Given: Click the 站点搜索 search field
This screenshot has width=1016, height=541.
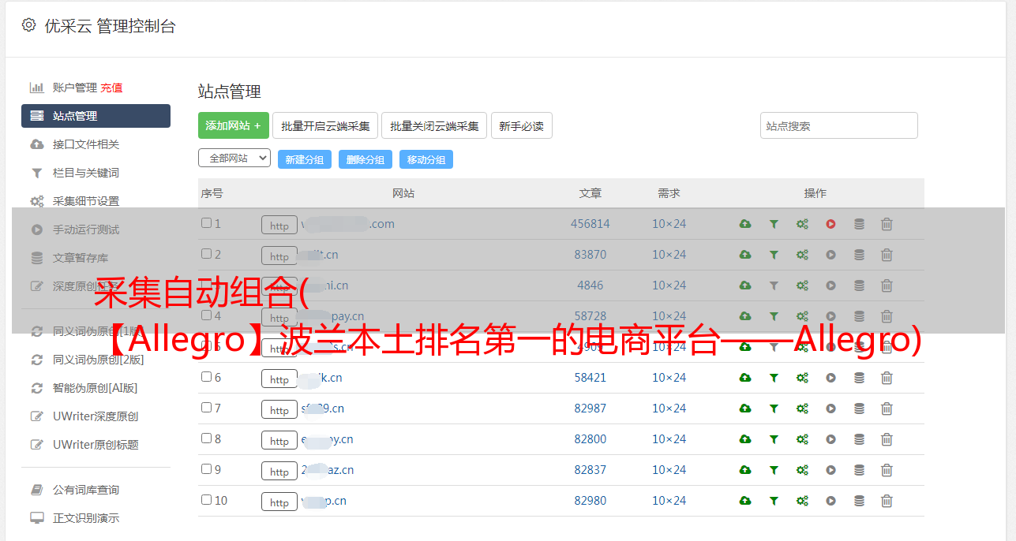Looking at the screenshot, I should pyautogui.click(x=838, y=125).
